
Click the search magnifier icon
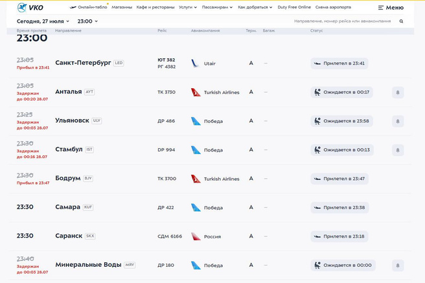401,21
